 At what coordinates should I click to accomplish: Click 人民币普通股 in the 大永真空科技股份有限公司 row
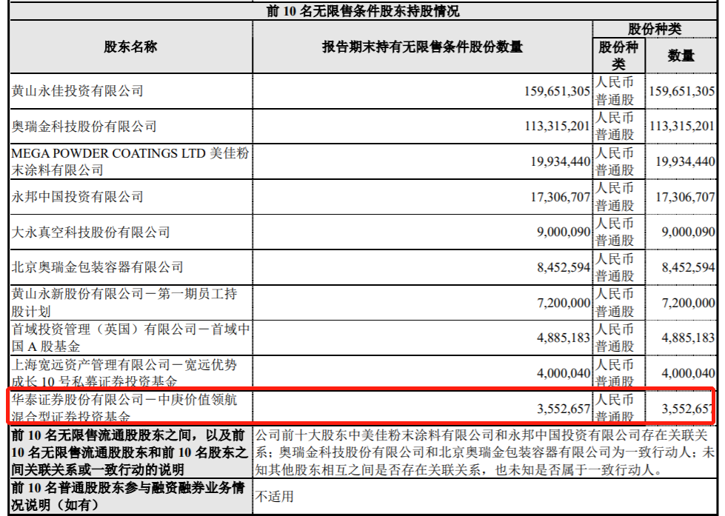tap(615, 232)
